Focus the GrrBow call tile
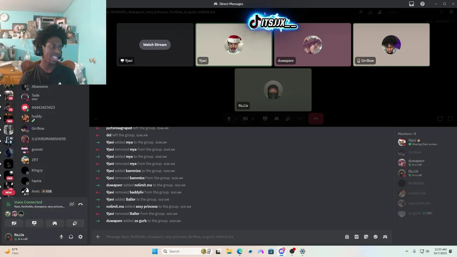Screen dimensions: 457x257 pyautogui.click(x=391, y=45)
